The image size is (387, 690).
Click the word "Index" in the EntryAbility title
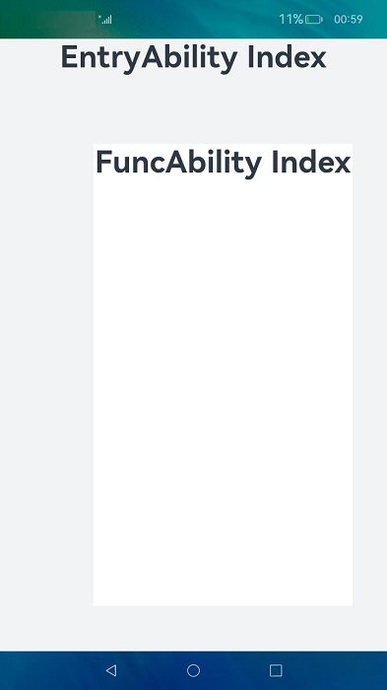[287, 57]
